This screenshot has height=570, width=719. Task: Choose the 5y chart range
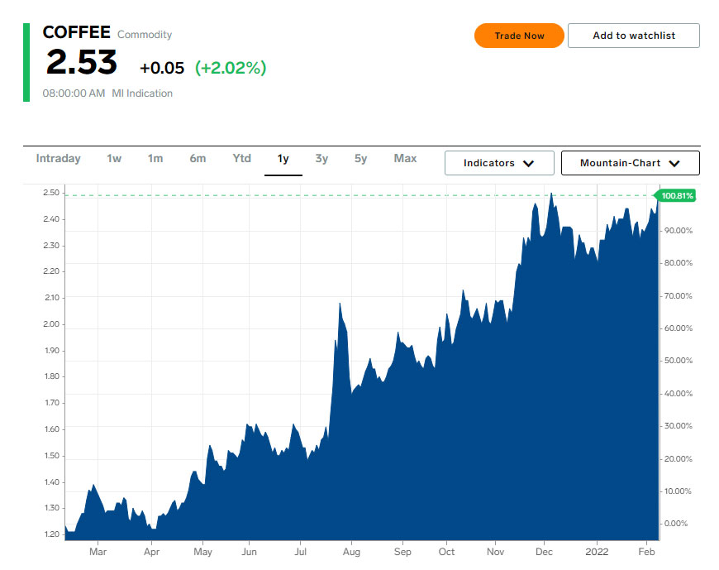(x=361, y=158)
